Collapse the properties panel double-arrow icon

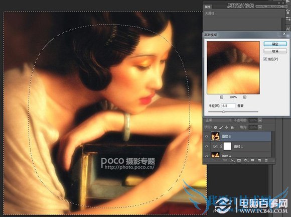[279, 3]
